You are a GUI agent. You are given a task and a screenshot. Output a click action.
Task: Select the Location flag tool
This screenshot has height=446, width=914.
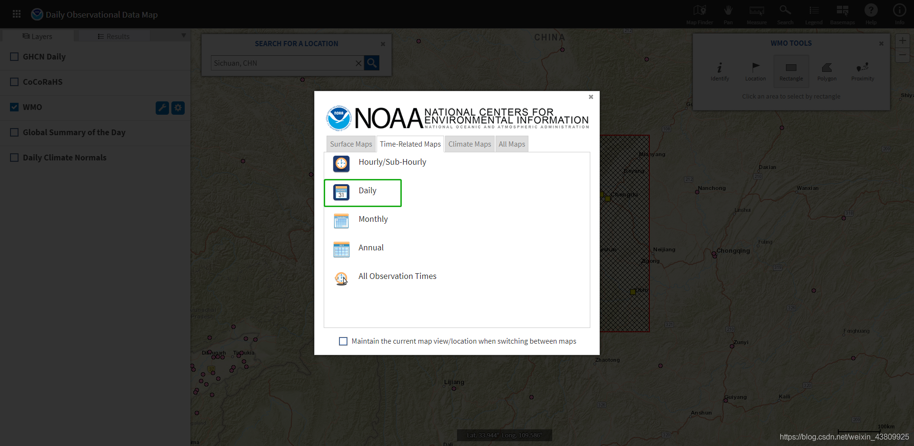click(x=755, y=71)
